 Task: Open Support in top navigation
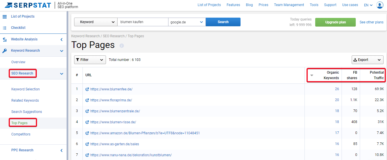coord(330,5)
